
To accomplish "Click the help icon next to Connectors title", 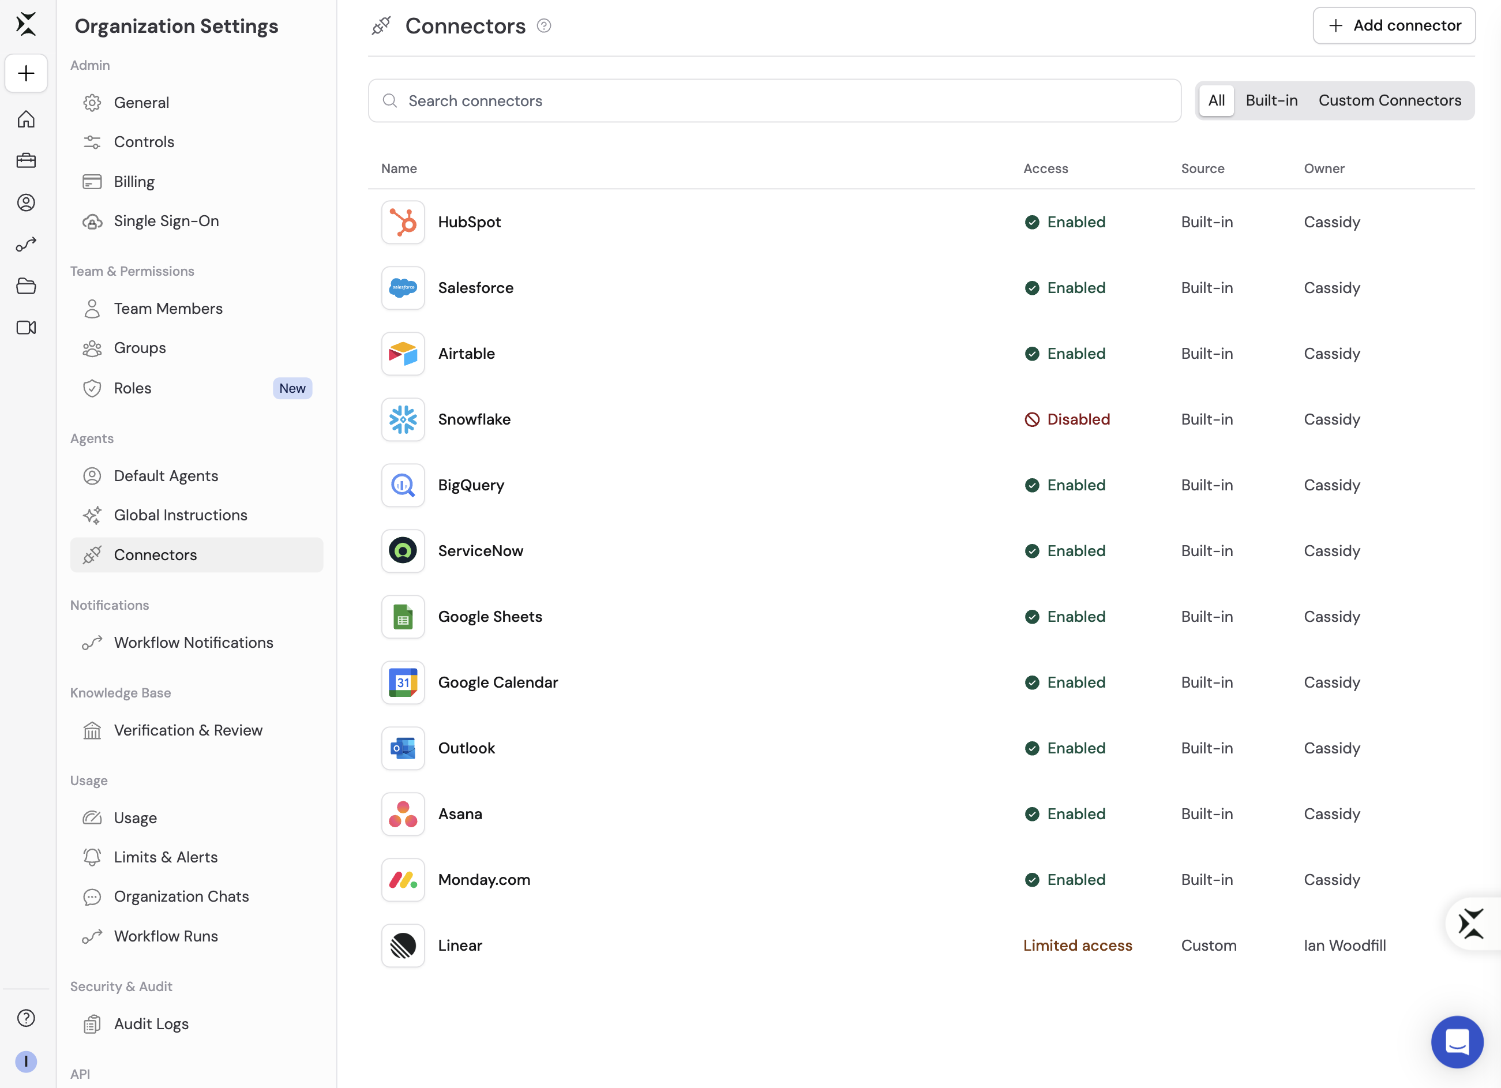I will (x=544, y=26).
